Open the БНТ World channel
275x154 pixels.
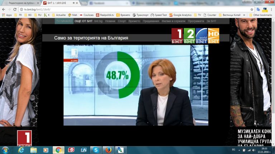point(201,36)
